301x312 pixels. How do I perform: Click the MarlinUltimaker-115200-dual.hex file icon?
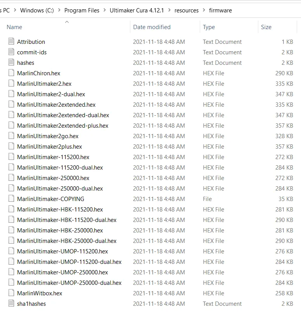point(11,167)
